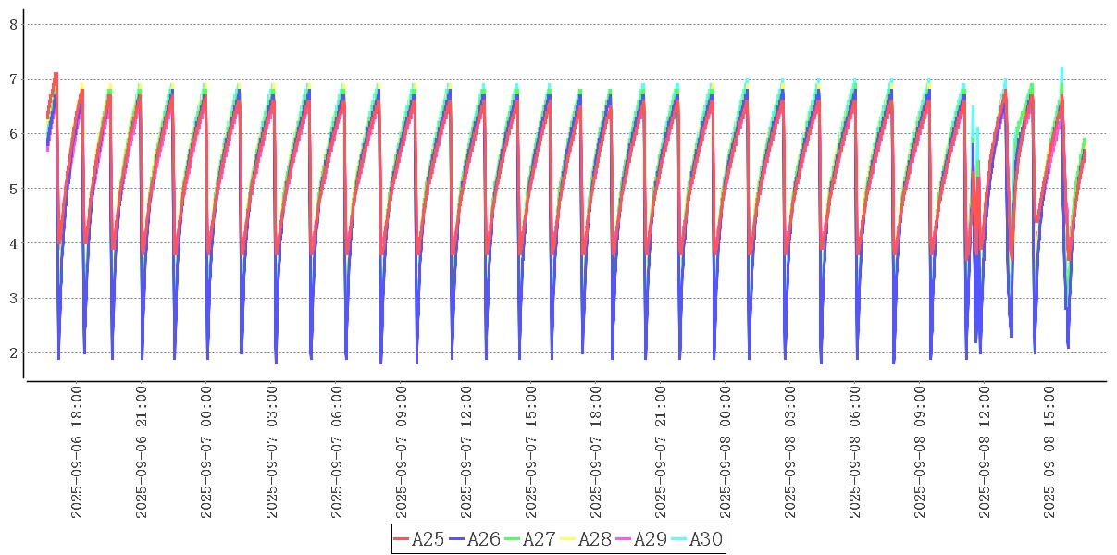The width and height of the screenshot is (1117, 555).
Task: Select the 2025-09-08 06:00 tick label
Action: pos(856,452)
